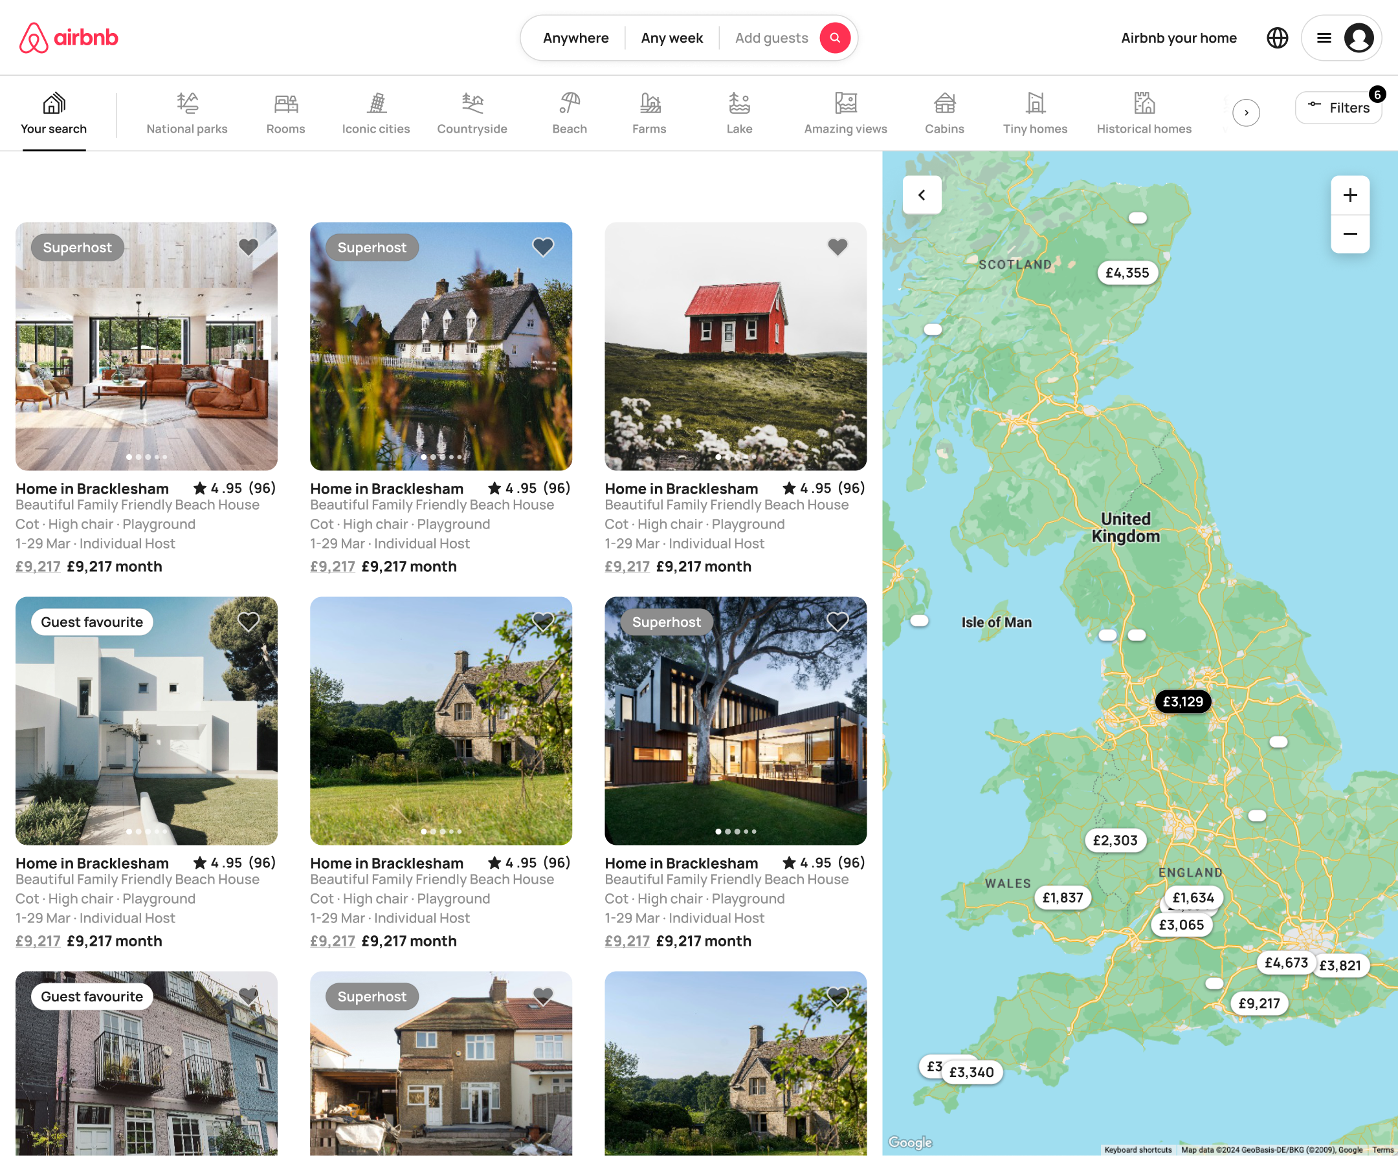
Task: Toggle heart on white modern house listing
Action: coord(249,622)
